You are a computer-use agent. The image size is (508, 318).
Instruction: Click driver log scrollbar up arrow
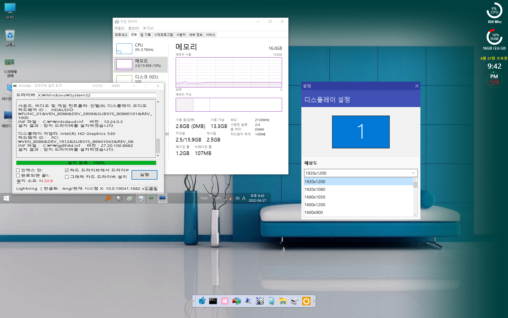coord(158,102)
